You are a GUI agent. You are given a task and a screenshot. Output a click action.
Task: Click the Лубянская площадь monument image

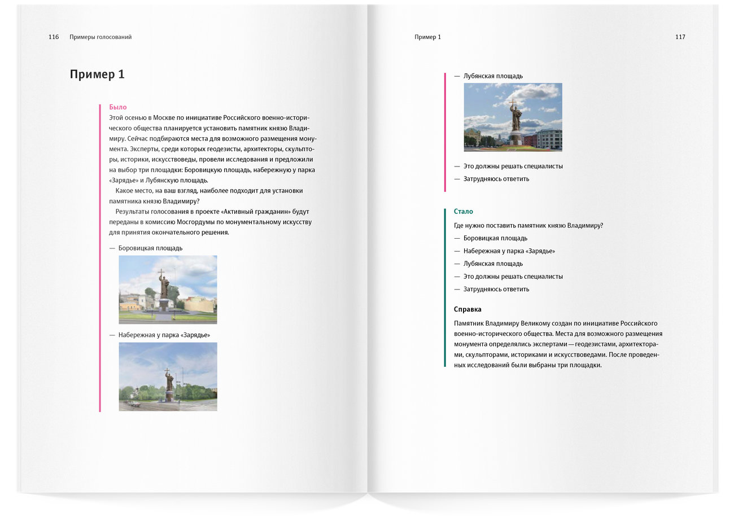(513, 117)
